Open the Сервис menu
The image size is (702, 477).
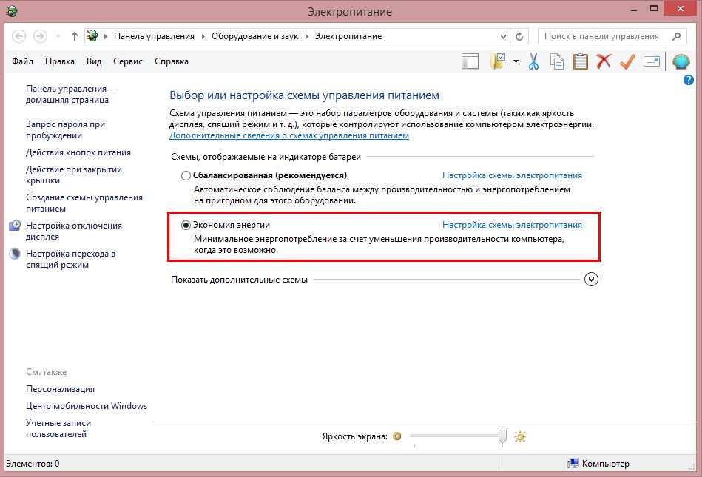(x=128, y=61)
